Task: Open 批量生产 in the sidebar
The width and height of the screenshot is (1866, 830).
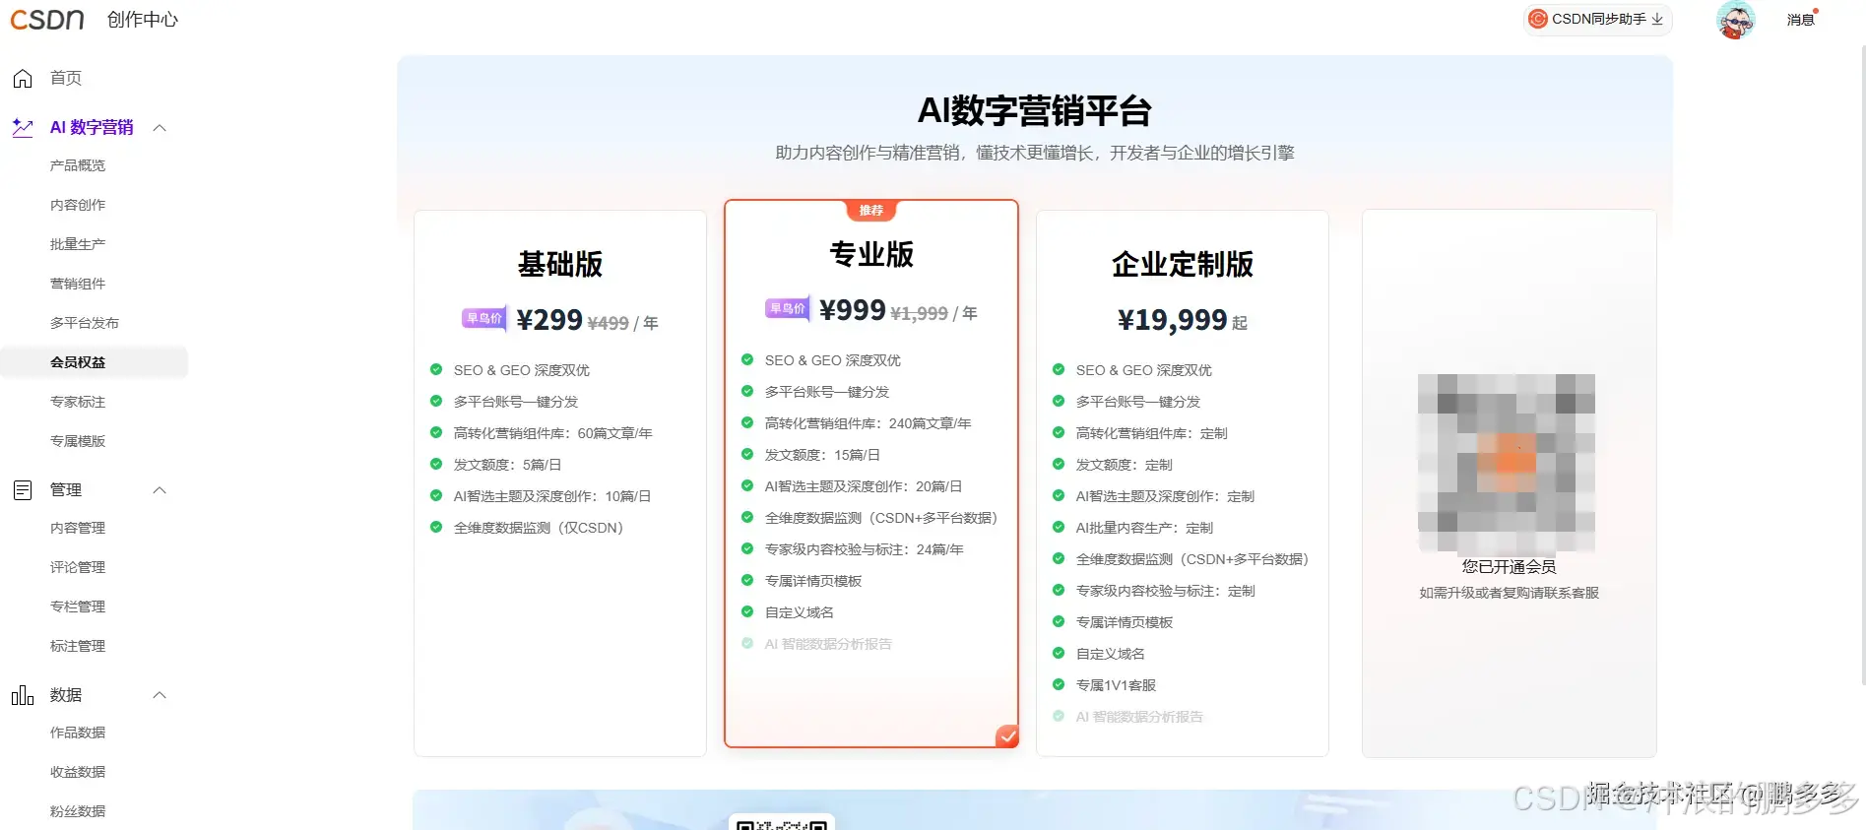Action: [x=78, y=244]
